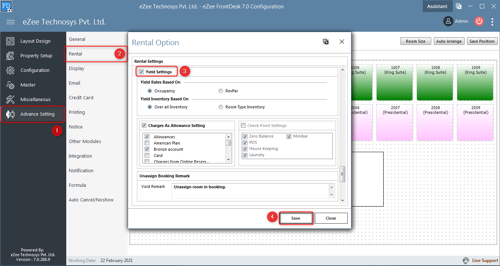Screen dimensions: 500x266
Task: Click the Admin user avatar icon
Action: 448,21
